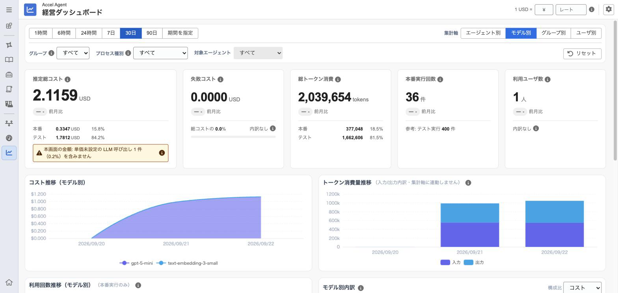Image resolution: width=618 pixels, height=293 pixels.
Task: Open the プロセス種別 dropdown
Action: pyautogui.click(x=160, y=53)
